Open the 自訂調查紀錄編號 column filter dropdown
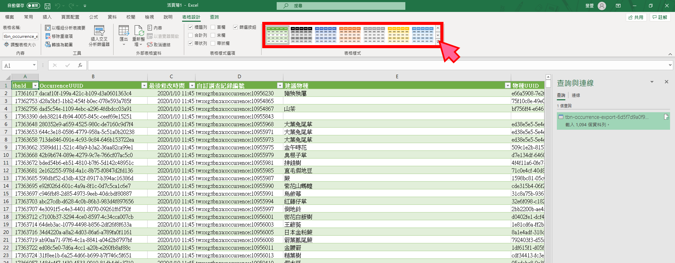 click(x=280, y=86)
